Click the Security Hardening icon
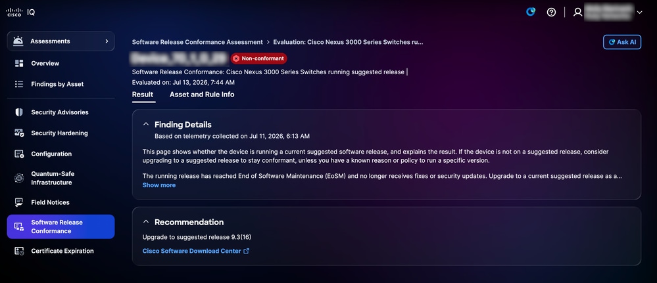This screenshot has width=657, height=283. point(19,133)
